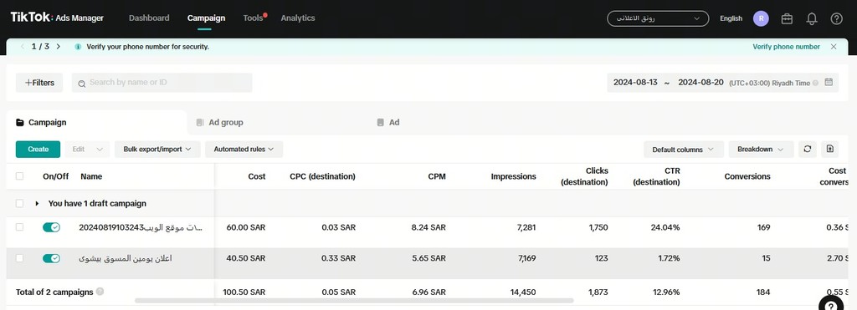Open the Filters button
This screenshot has width=857, height=310.
[x=39, y=83]
